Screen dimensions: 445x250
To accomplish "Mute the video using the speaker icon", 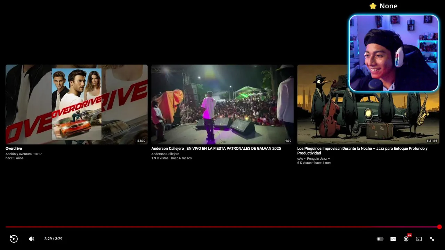I will coord(31,239).
